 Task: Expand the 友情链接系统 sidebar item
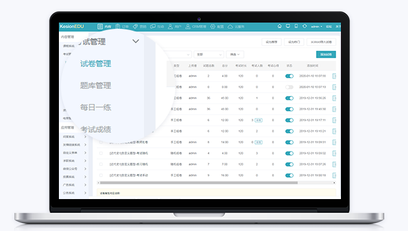coord(85,145)
